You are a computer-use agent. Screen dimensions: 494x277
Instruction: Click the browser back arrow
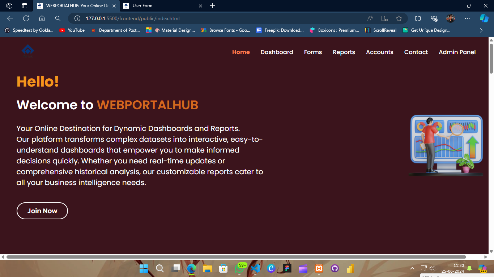pyautogui.click(x=10, y=18)
